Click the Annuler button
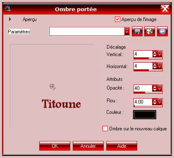 point(88,146)
